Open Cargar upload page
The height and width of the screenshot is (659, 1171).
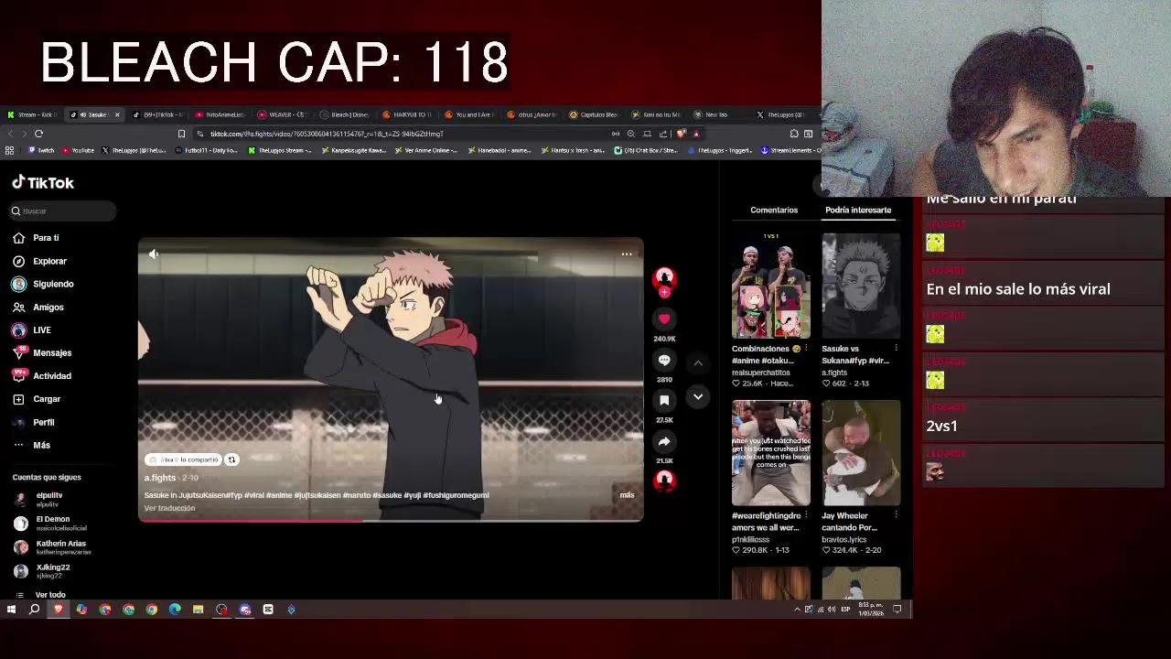37,399
